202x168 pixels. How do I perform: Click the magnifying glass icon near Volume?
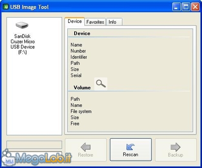coord(101,84)
